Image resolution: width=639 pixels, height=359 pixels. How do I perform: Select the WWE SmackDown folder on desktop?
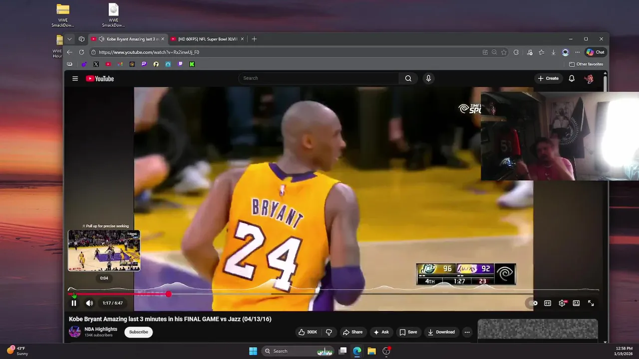[63, 15]
